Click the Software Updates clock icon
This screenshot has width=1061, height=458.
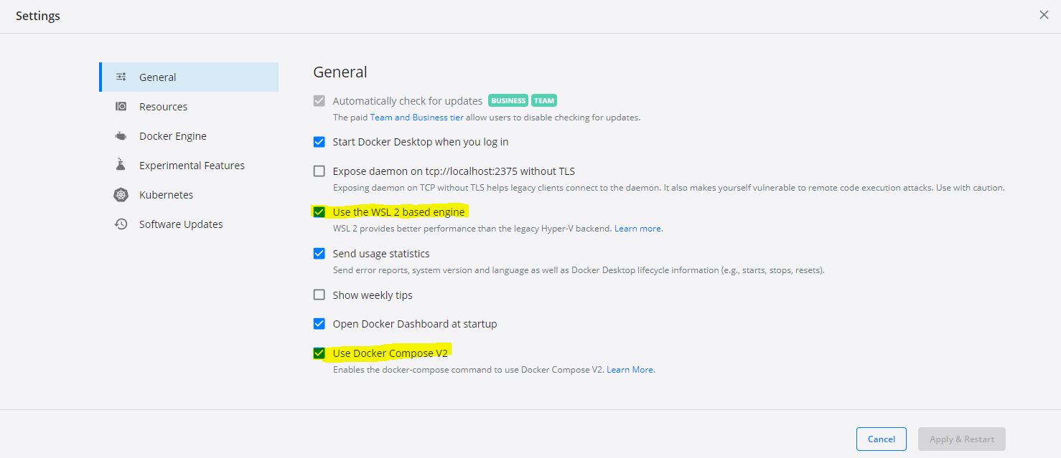click(x=121, y=224)
